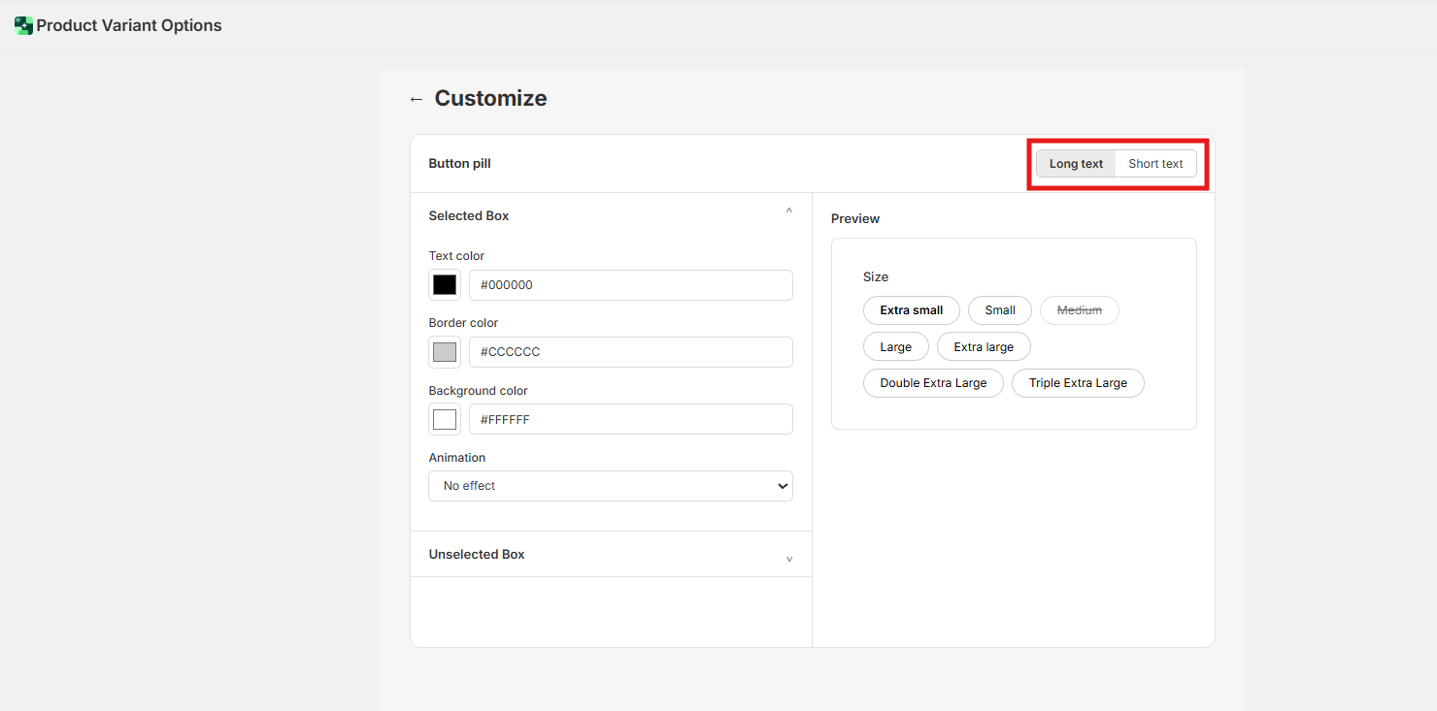The image size is (1437, 711).
Task: Pick the Extra large size pill
Action: 983,347
